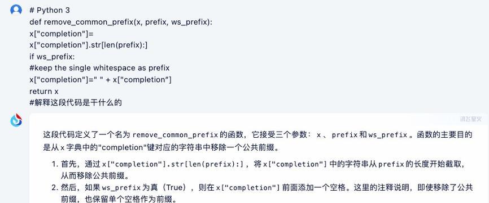
Task: Click the user avatar icon
Action: tap(16, 10)
